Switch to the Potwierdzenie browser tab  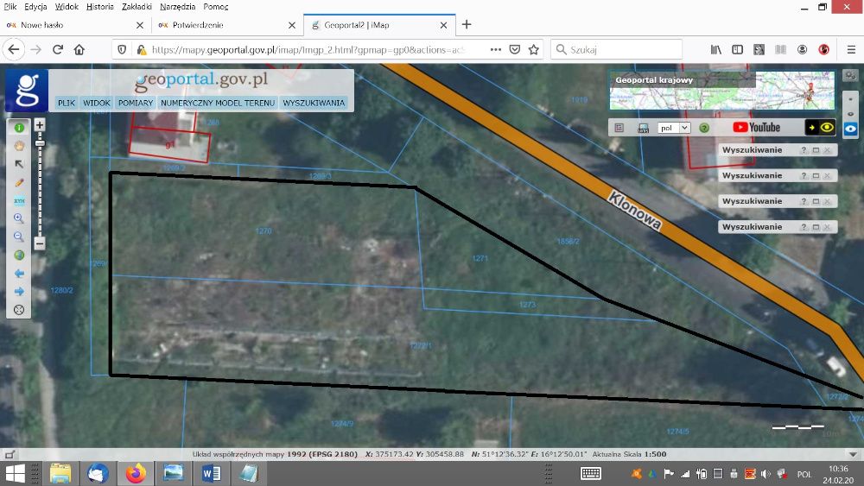[226, 25]
